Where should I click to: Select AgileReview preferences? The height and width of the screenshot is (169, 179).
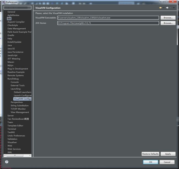click(13, 15)
